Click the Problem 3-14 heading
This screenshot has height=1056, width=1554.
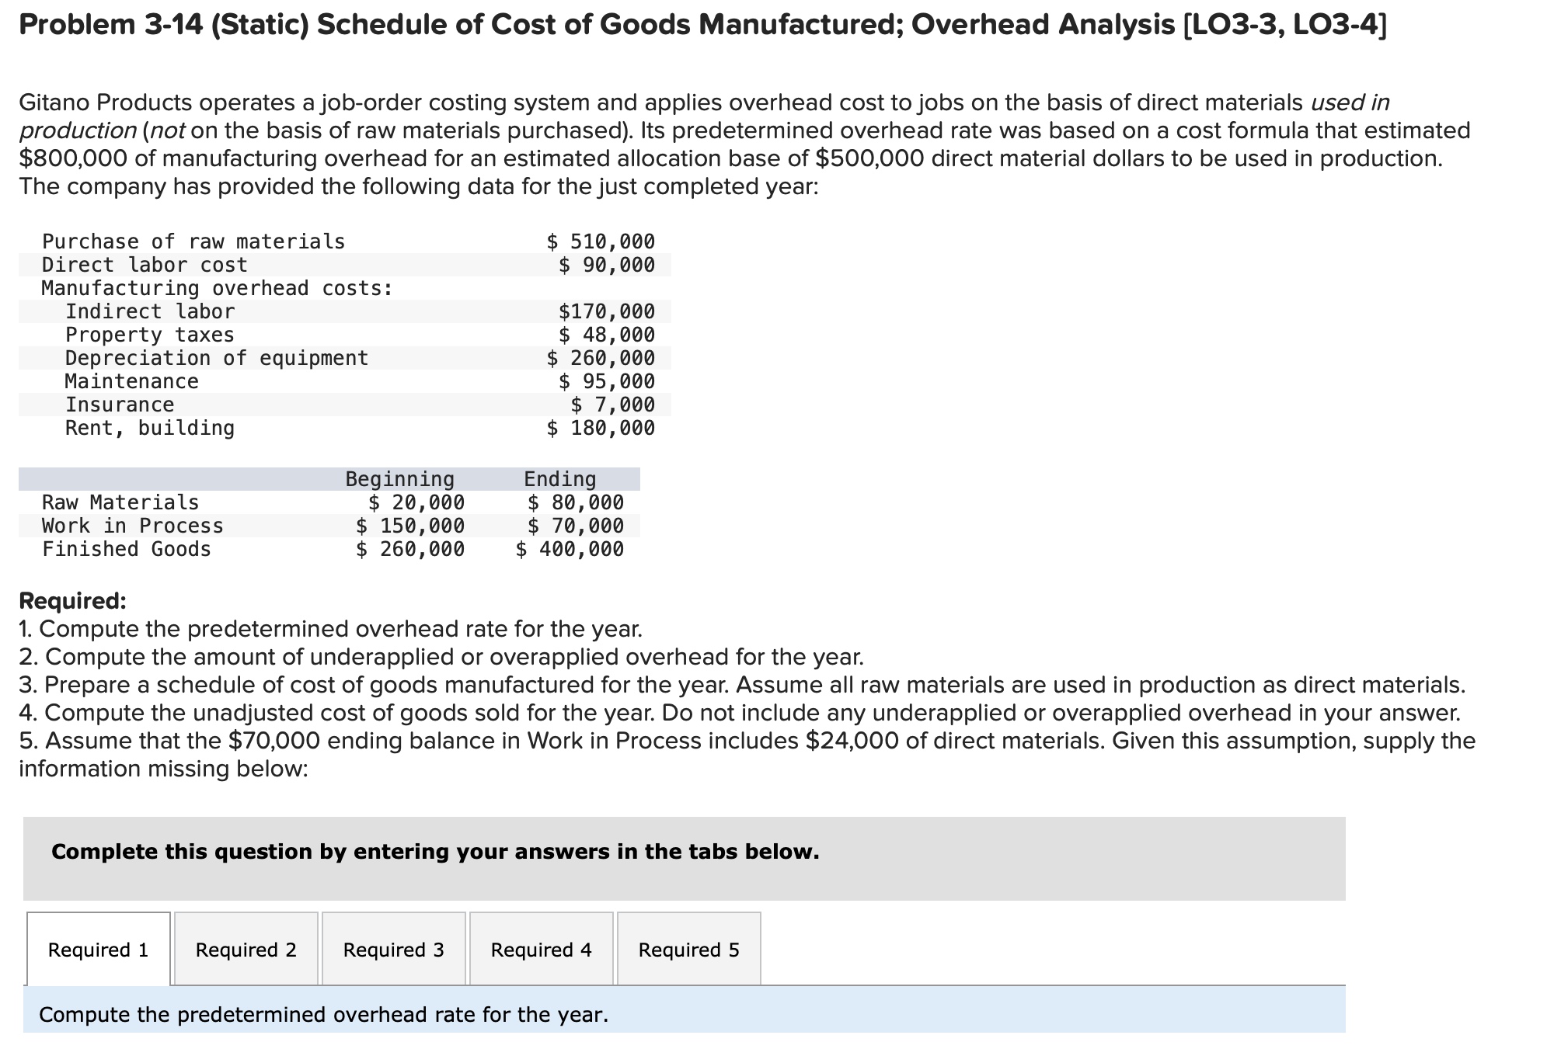tap(702, 26)
